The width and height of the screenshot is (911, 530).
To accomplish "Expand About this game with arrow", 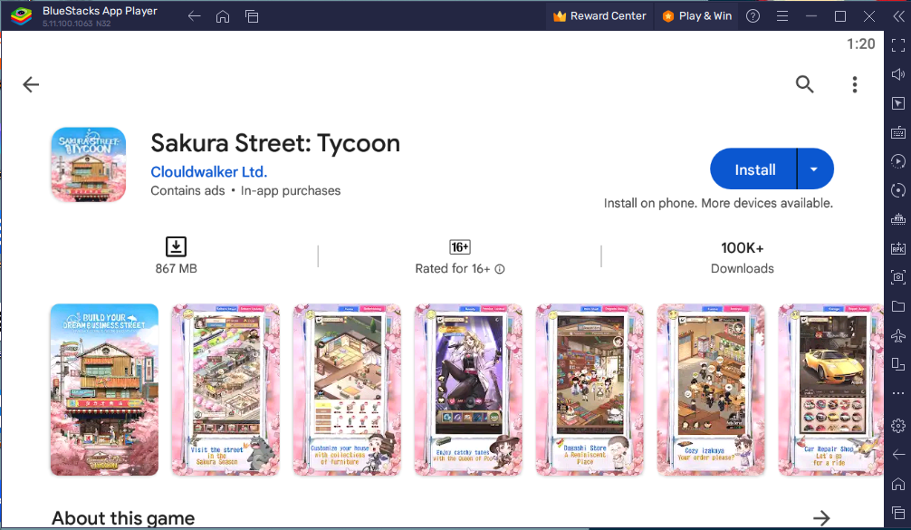I will (x=821, y=518).
